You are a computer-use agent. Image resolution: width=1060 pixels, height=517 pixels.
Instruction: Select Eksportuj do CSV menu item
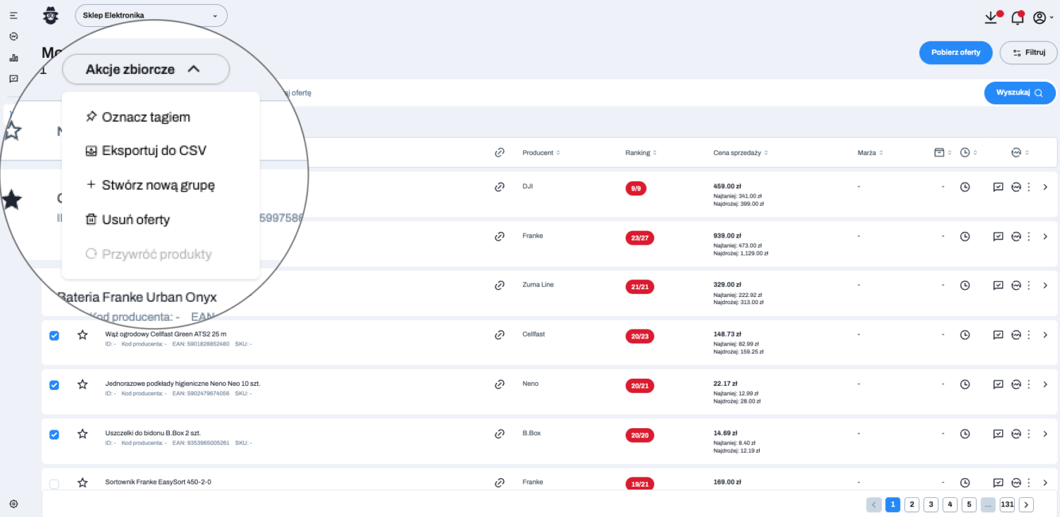154,151
